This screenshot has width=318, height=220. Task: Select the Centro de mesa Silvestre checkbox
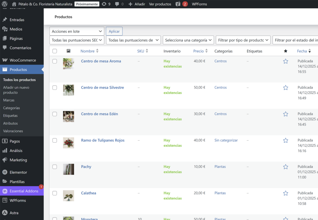pos(55,88)
